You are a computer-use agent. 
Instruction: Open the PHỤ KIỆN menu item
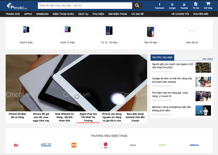tap(98, 14)
